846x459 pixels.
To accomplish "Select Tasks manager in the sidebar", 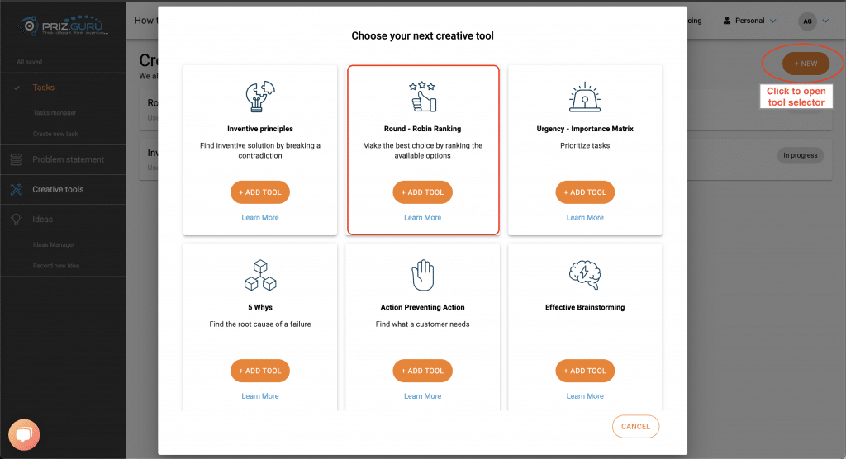I will click(55, 113).
